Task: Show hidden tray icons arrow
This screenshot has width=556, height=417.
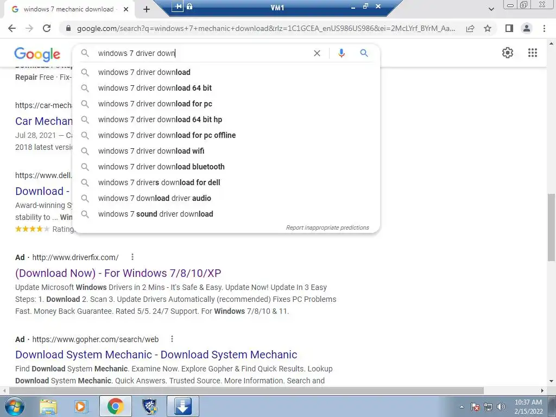Action: coord(462,407)
